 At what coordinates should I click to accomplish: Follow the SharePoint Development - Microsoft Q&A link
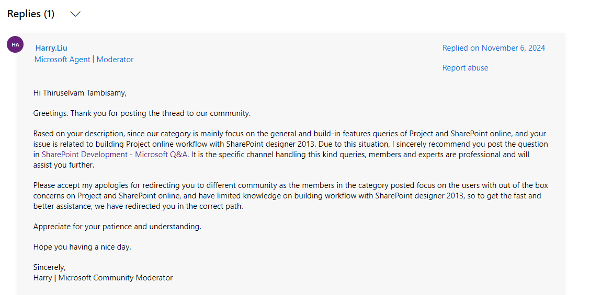[115, 155]
